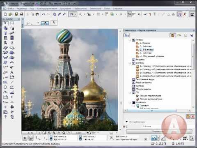Viewport: 197px width, 148px height.
Task: Select the Door tool in the toolbox
Action: 12,38
